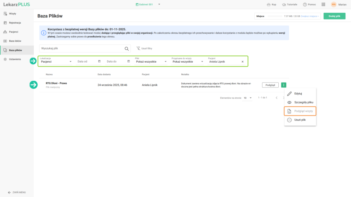Change items per page dropdown
This screenshot has width=351, height=197.
tap(247, 98)
